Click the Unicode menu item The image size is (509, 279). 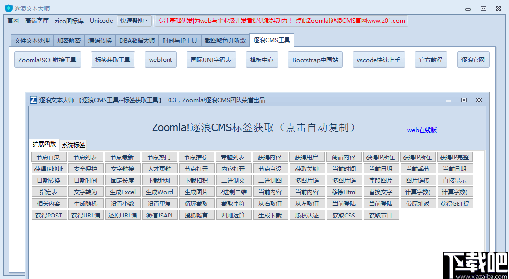click(102, 21)
